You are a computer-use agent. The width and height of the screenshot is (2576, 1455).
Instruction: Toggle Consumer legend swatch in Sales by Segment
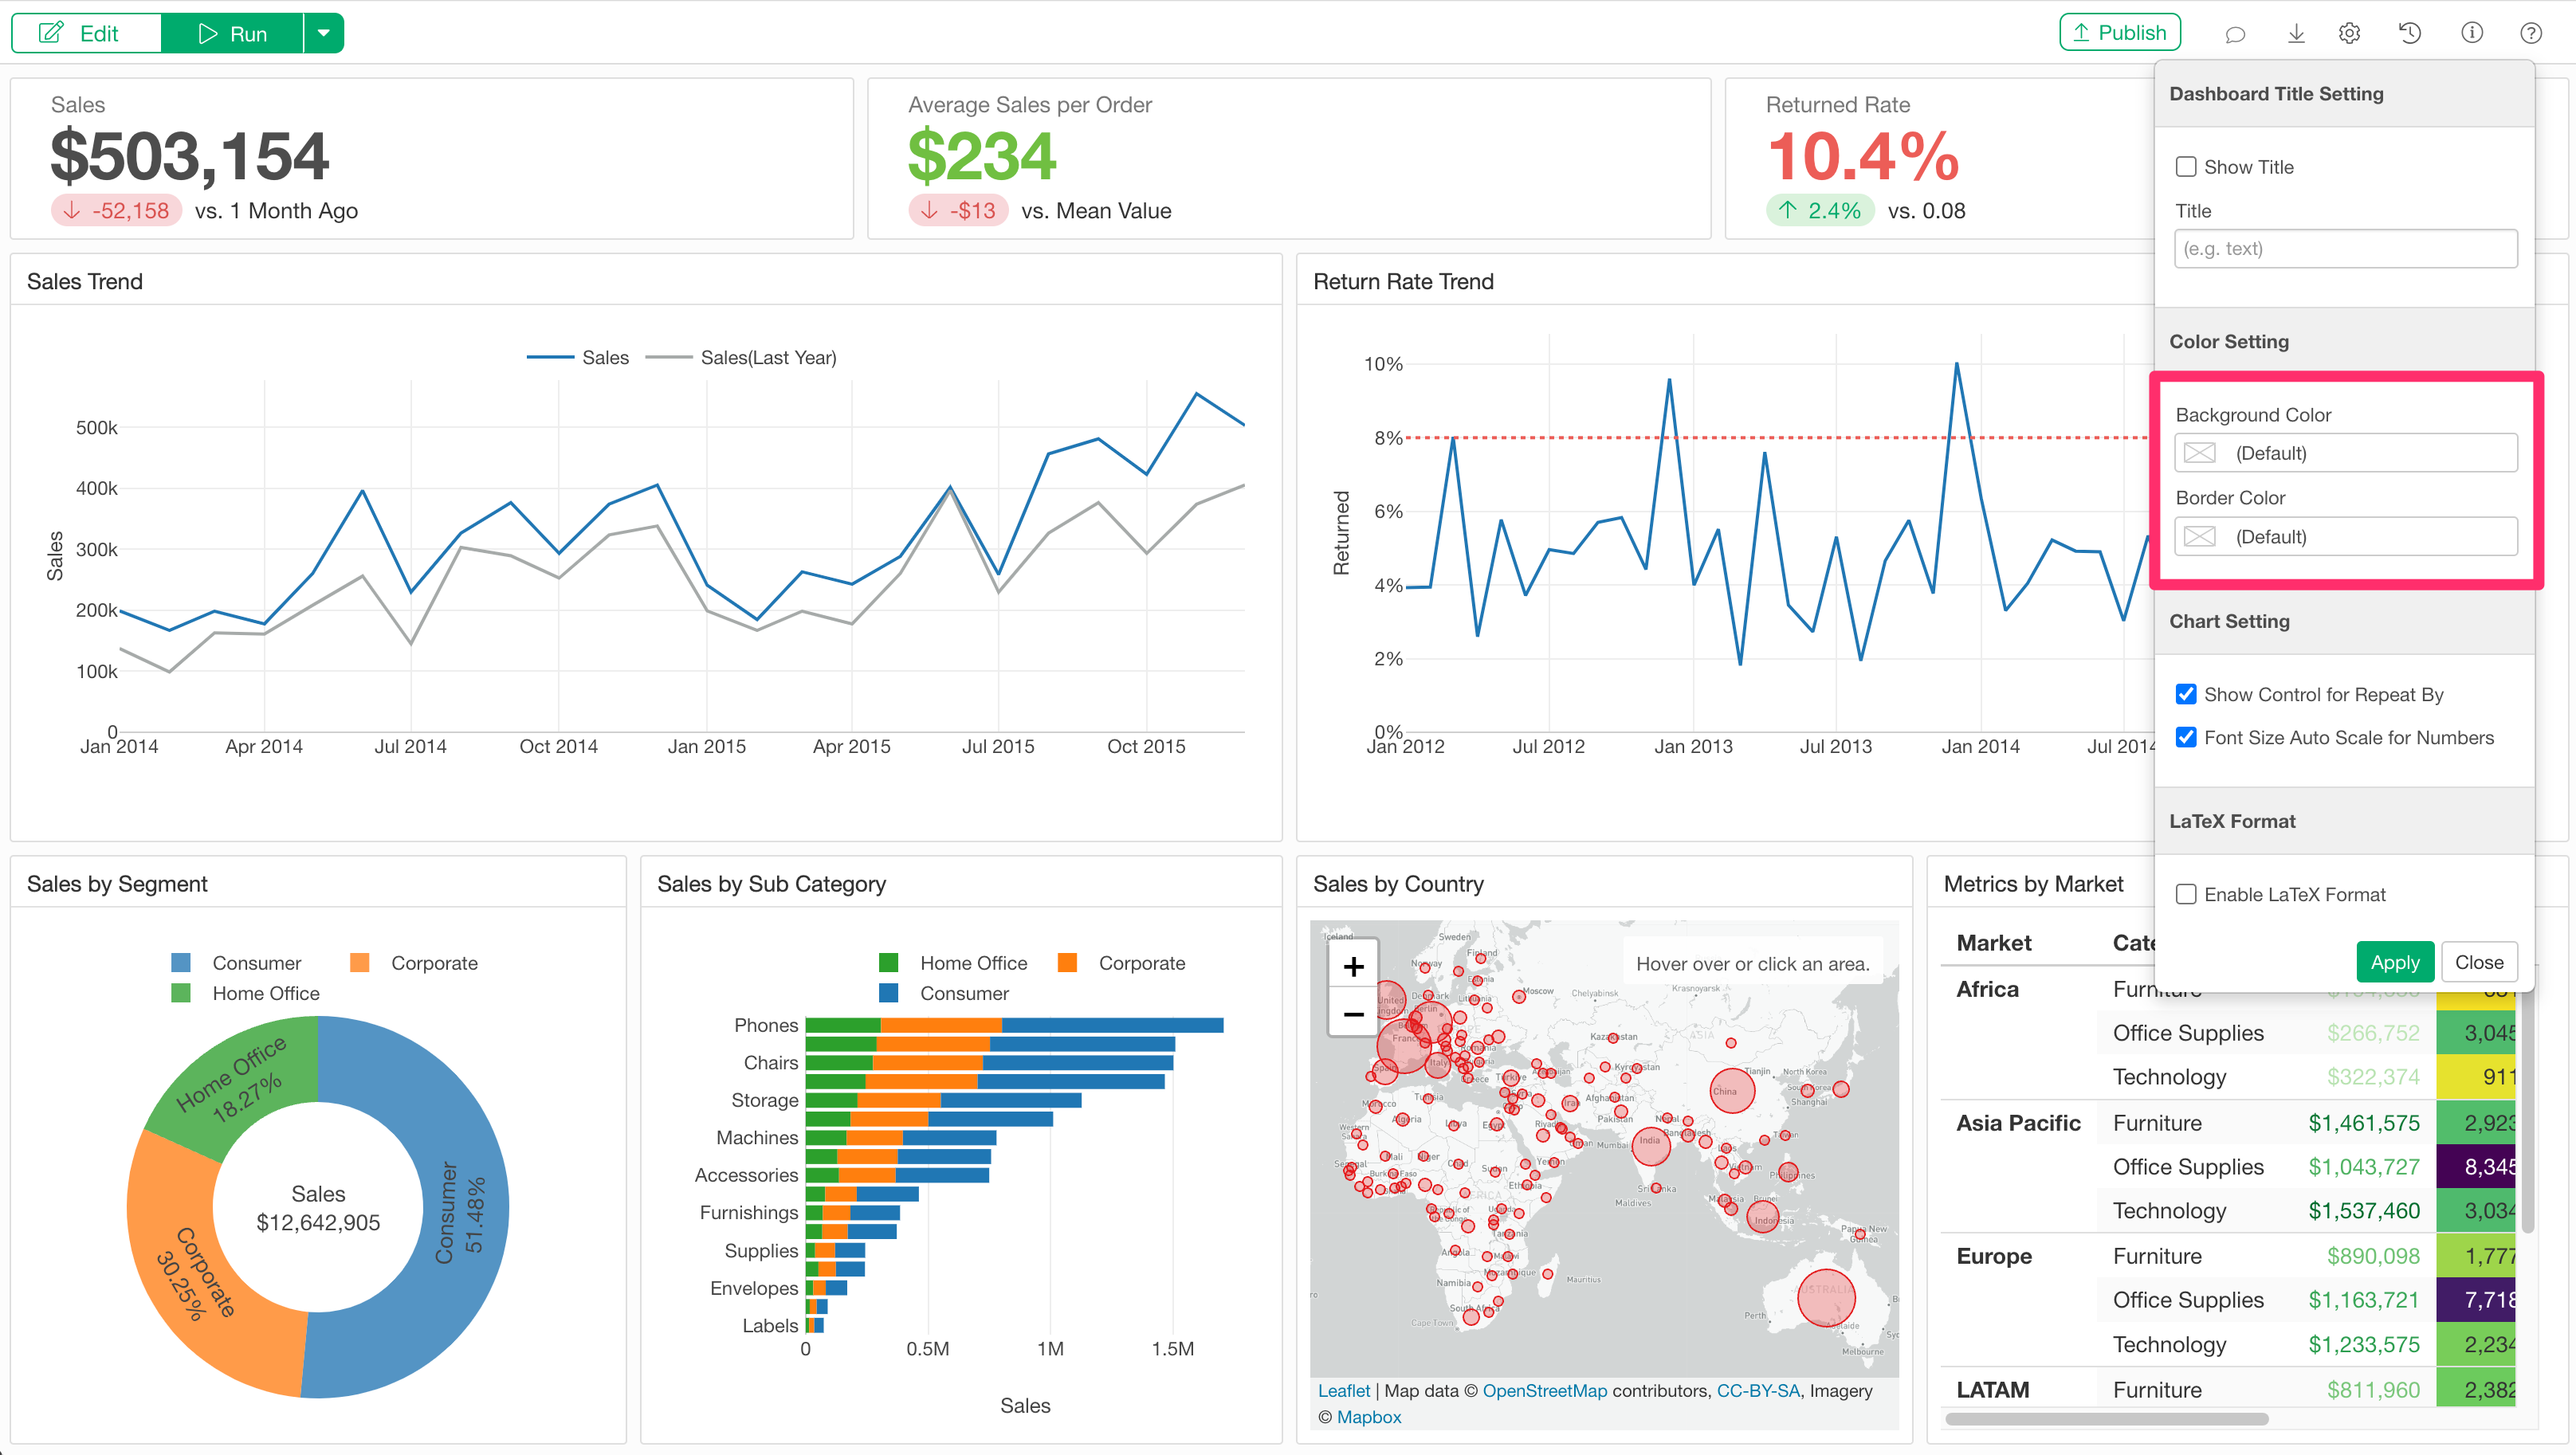click(x=181, y=963)
